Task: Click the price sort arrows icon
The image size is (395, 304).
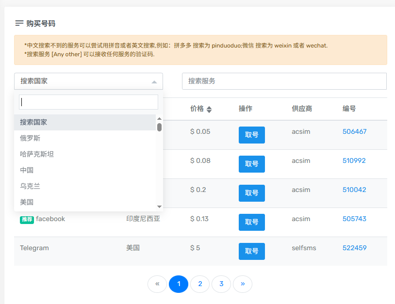Action: (209, 110)
